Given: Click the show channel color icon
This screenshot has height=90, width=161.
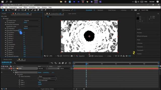Looking at the screenshot, I should (x=77, y=56).
